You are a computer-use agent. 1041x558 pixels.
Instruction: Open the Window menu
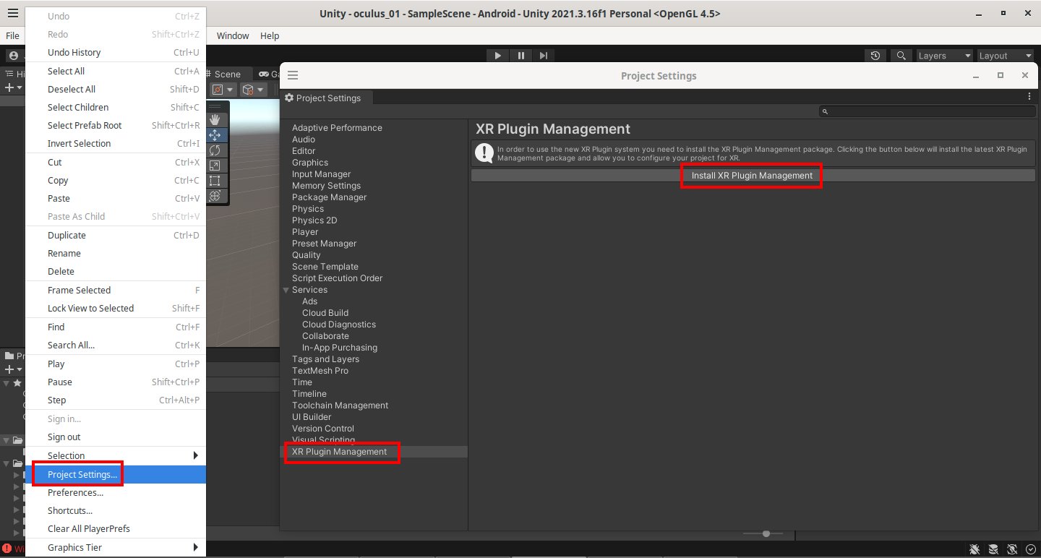point(232,35)
